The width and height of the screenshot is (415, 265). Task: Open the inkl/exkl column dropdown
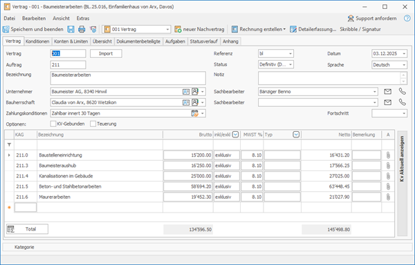pos(235,135)
